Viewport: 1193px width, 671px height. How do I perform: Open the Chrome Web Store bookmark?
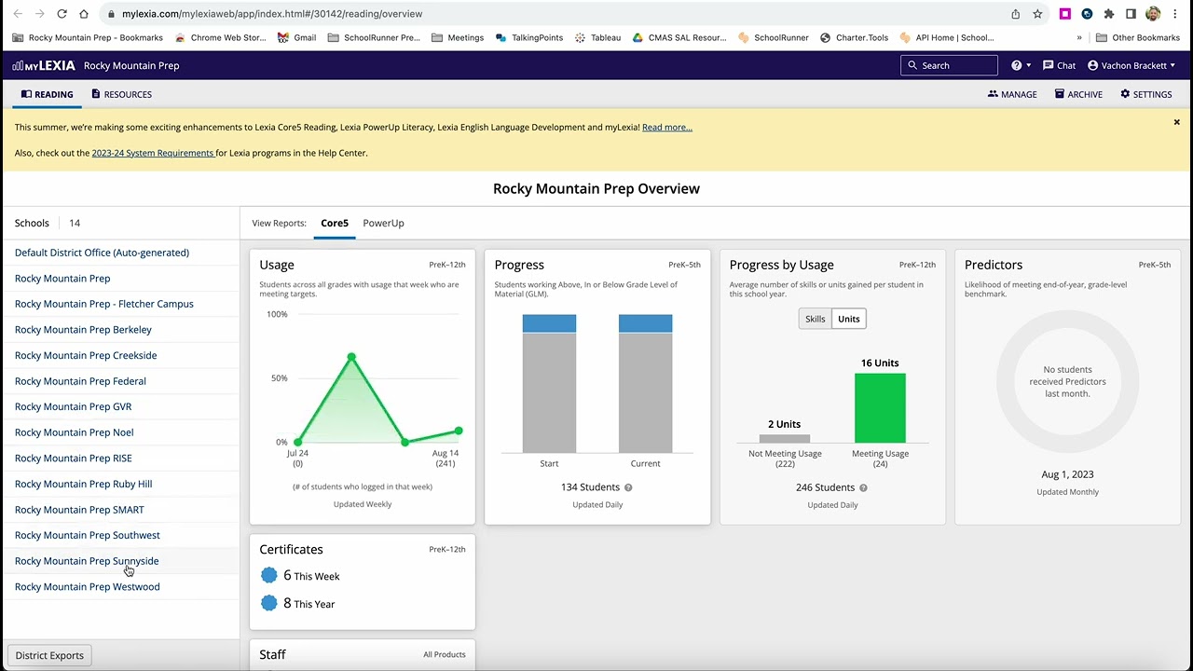(220, 38)
